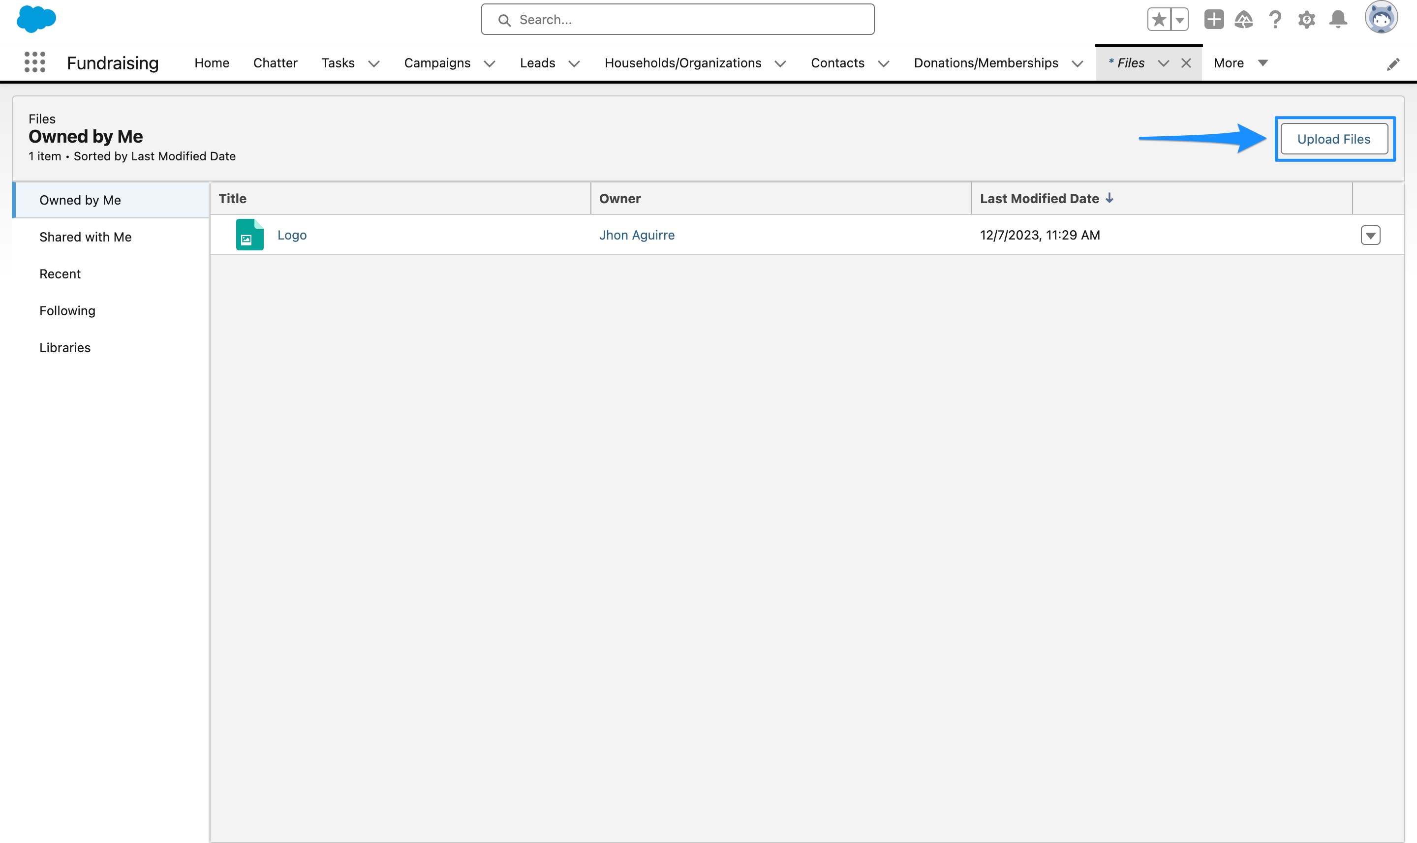The width and height of the screenshot is (1417, 843).
Task: Click the favorites star icon
Action: (x=1159, y=19)
